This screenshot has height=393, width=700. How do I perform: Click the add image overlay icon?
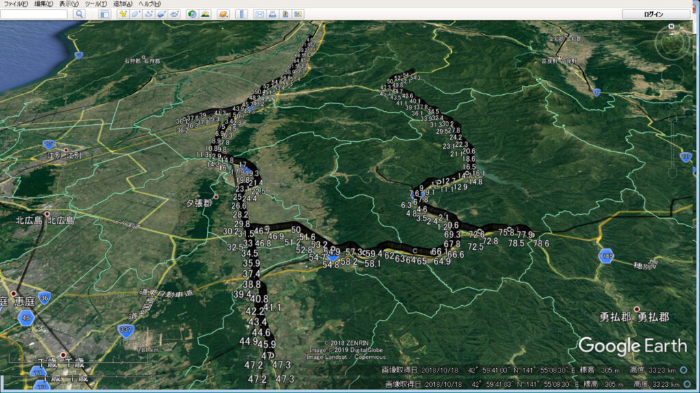(161, 14)
